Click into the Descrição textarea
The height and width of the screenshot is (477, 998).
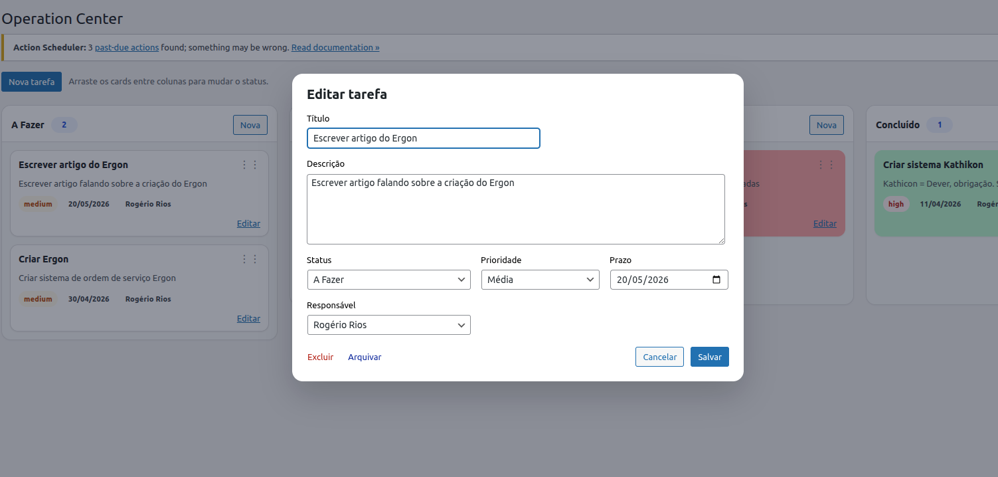click(x=516, y=209)
